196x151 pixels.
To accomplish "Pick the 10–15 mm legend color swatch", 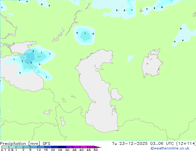I will 41,147.
